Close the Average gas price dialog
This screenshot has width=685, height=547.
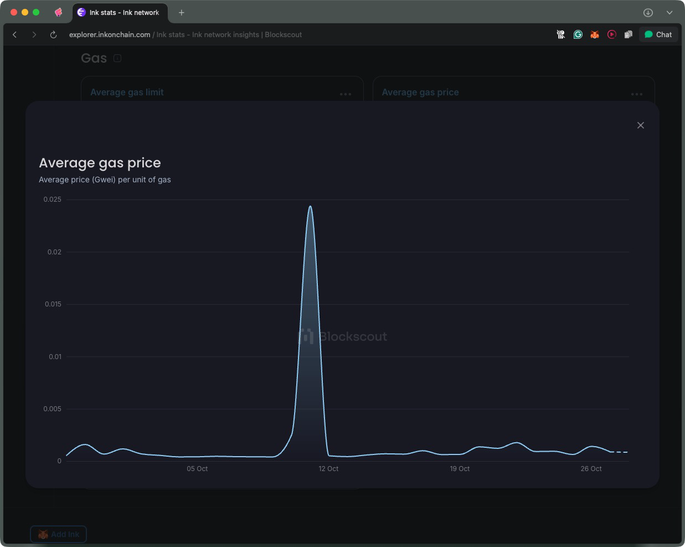point(641,125)
